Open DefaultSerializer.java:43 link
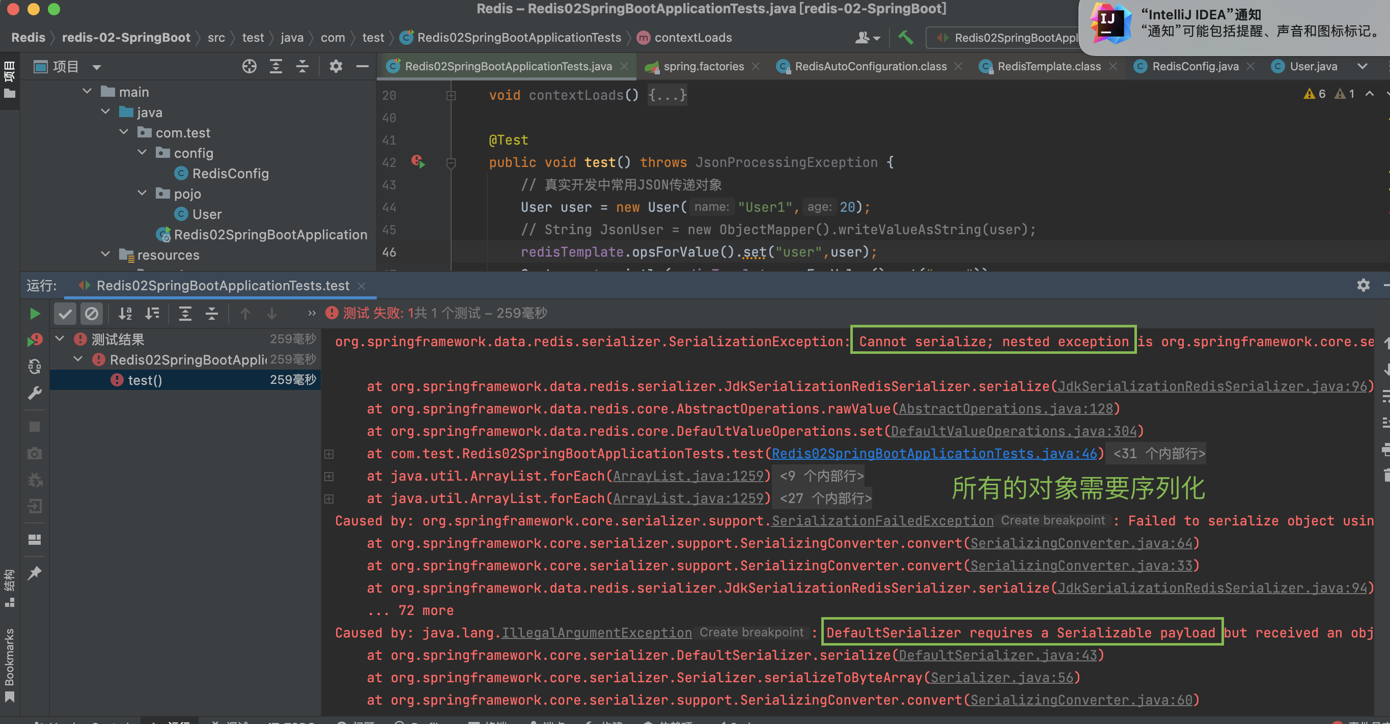The width and height of the screenshot is (1390, 724). coord(998,655)
